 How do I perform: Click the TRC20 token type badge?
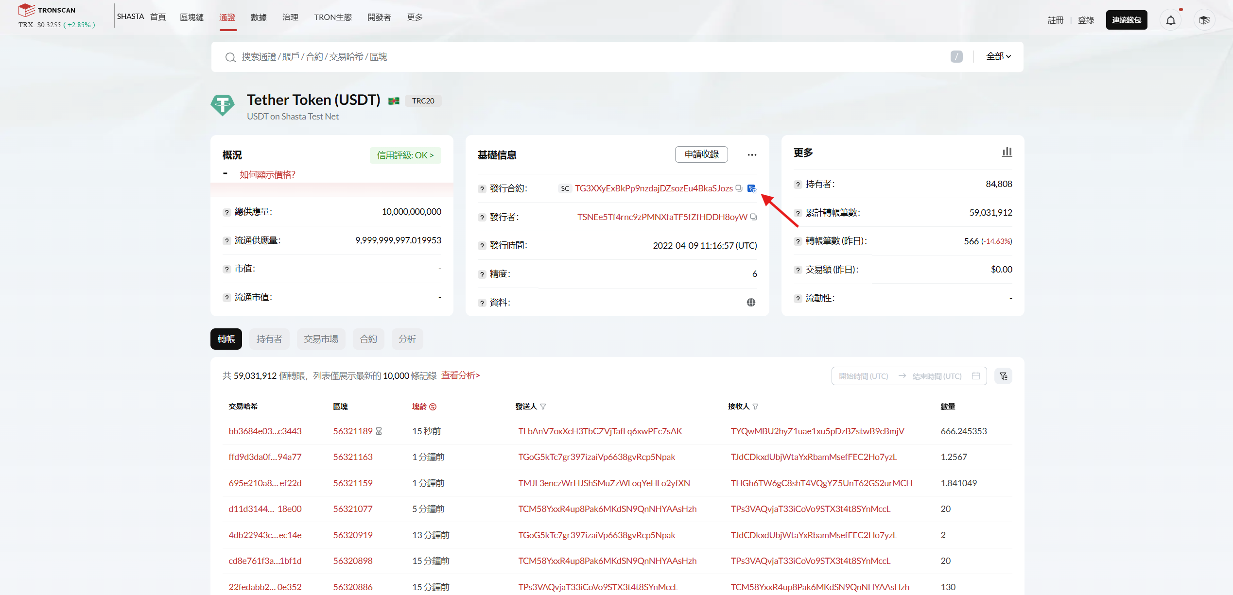[x=423, y=101]
